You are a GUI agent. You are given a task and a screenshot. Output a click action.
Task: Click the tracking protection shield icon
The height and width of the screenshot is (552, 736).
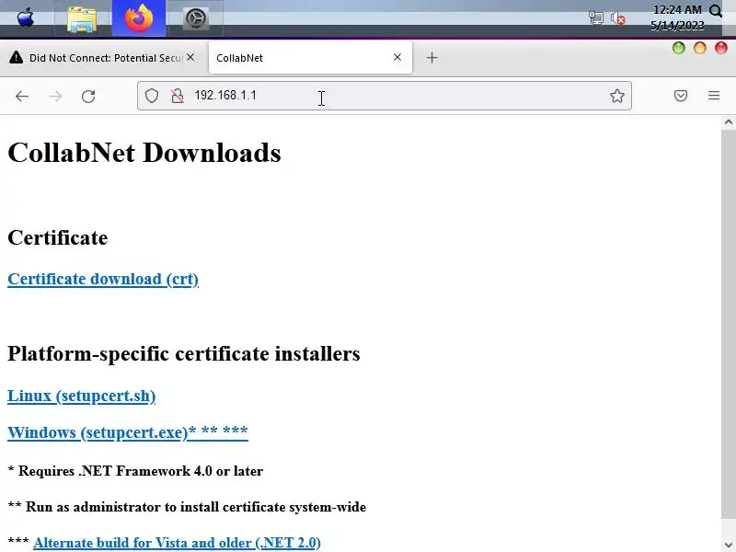151,96
